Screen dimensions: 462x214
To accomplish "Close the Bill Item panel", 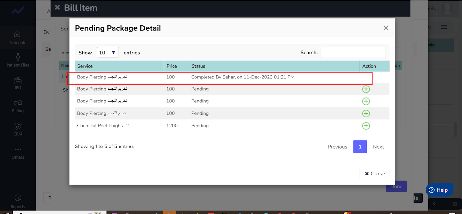I will 57,7.
